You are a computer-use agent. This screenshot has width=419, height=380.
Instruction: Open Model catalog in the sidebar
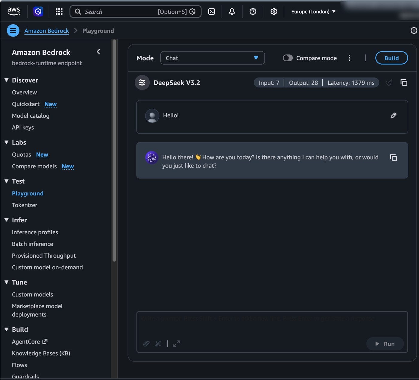click(x=31, y=116)
